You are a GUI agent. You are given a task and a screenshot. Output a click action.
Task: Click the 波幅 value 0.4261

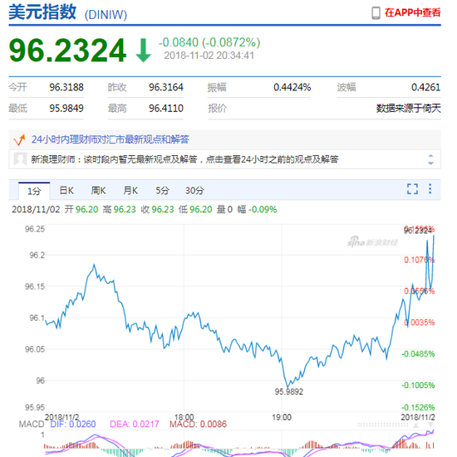tap(425, 87)
